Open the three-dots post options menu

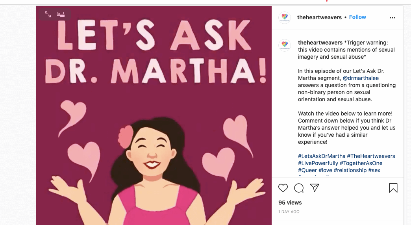392,18
